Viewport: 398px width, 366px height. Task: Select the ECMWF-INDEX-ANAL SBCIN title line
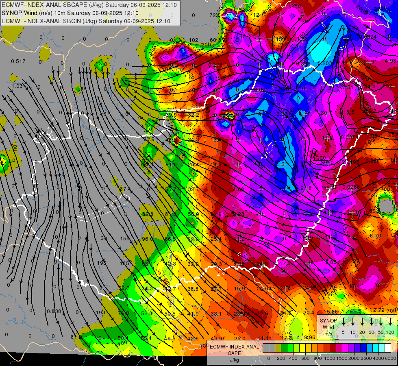point(86,21)
